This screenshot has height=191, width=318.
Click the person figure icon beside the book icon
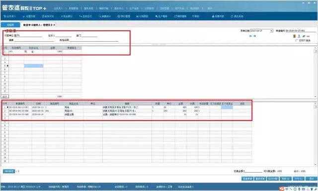click(x=299, y=36)
